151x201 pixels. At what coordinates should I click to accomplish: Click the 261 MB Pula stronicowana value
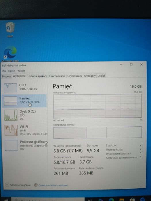[61, 173]
